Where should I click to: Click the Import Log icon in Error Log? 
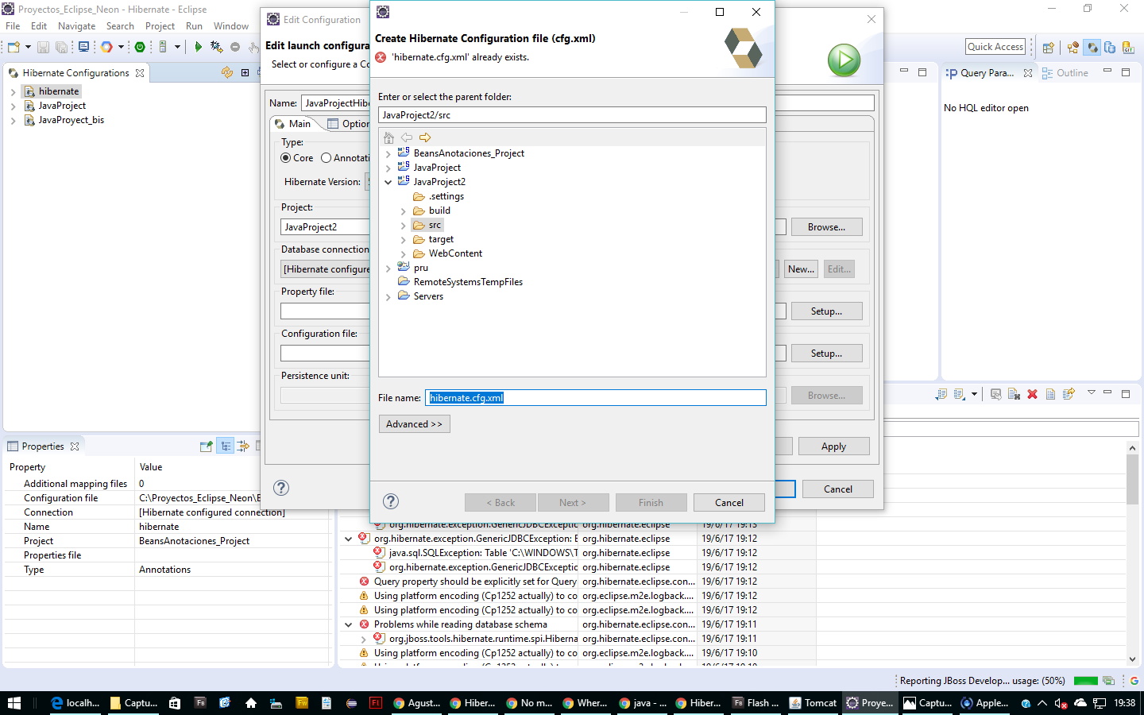coord(960,394)
